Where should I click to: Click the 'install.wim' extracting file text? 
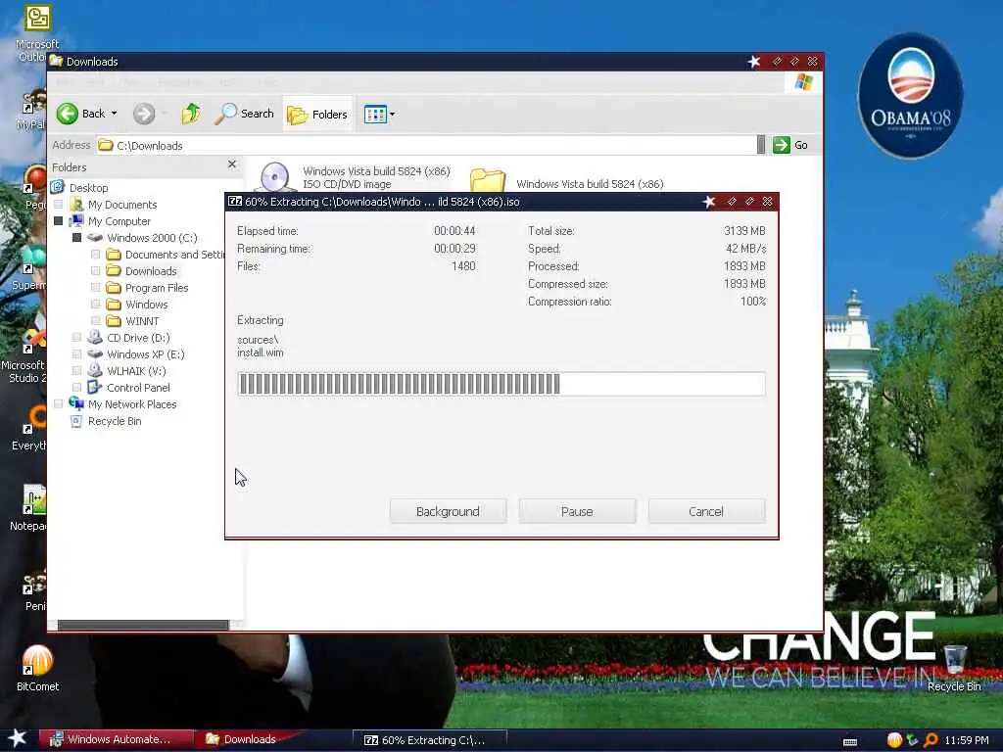pyautogui.click(x=261, y=352)
